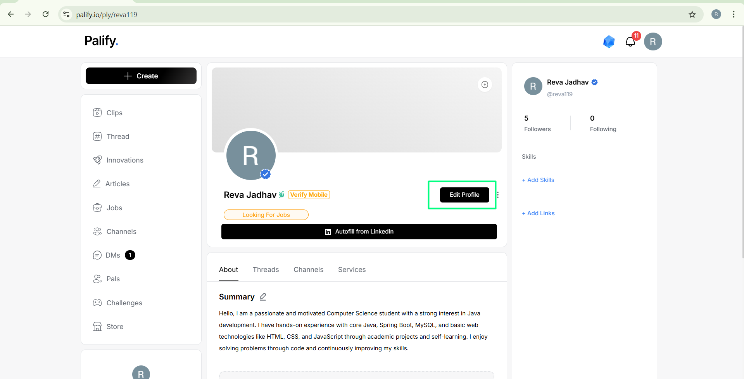Click the Reva Jadhav name in right panel

tap(568, 82)
